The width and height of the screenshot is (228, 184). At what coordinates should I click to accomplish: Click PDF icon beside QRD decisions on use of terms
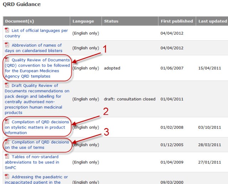(x=7, y=142)
